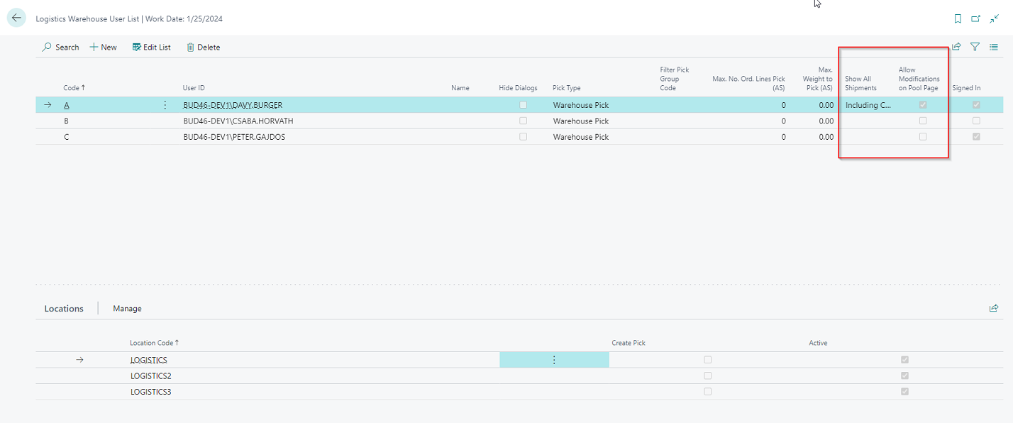This screenshot has width=1013, height=423.
Task: Open Show All Shipments dropdown in row A
Action: [x=868, y=105]
